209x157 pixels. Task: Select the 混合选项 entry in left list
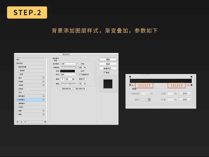click(31, 63)
